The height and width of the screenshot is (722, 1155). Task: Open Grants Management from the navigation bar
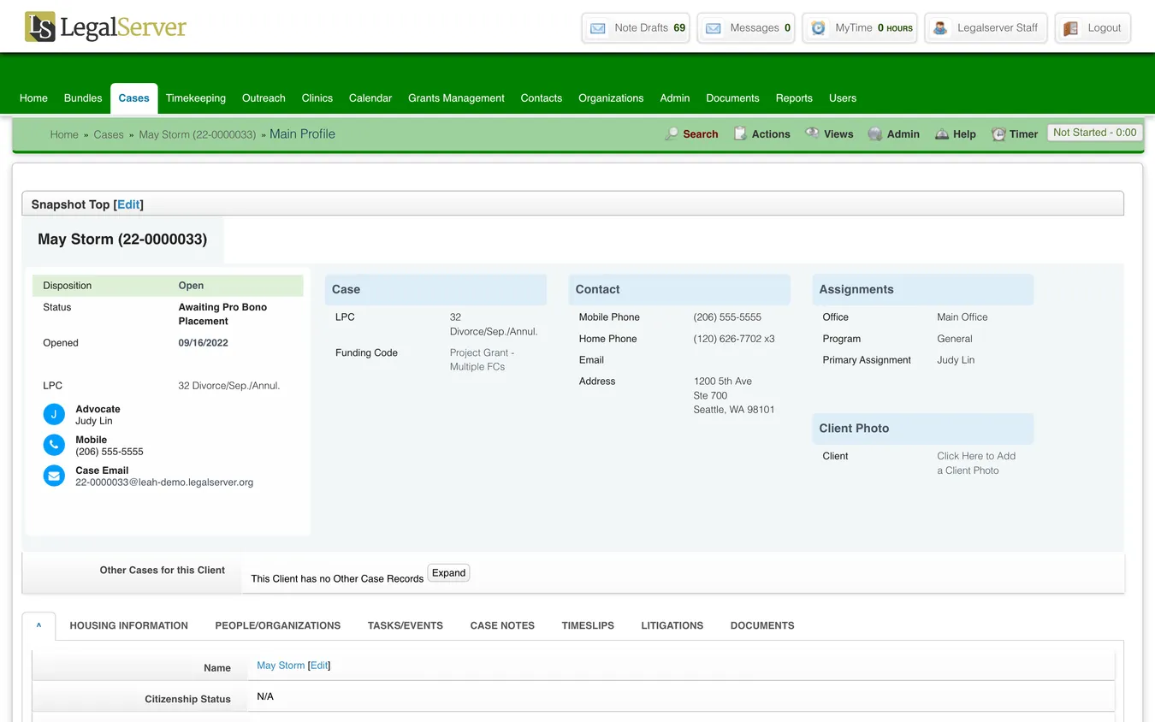pos(456,98)
